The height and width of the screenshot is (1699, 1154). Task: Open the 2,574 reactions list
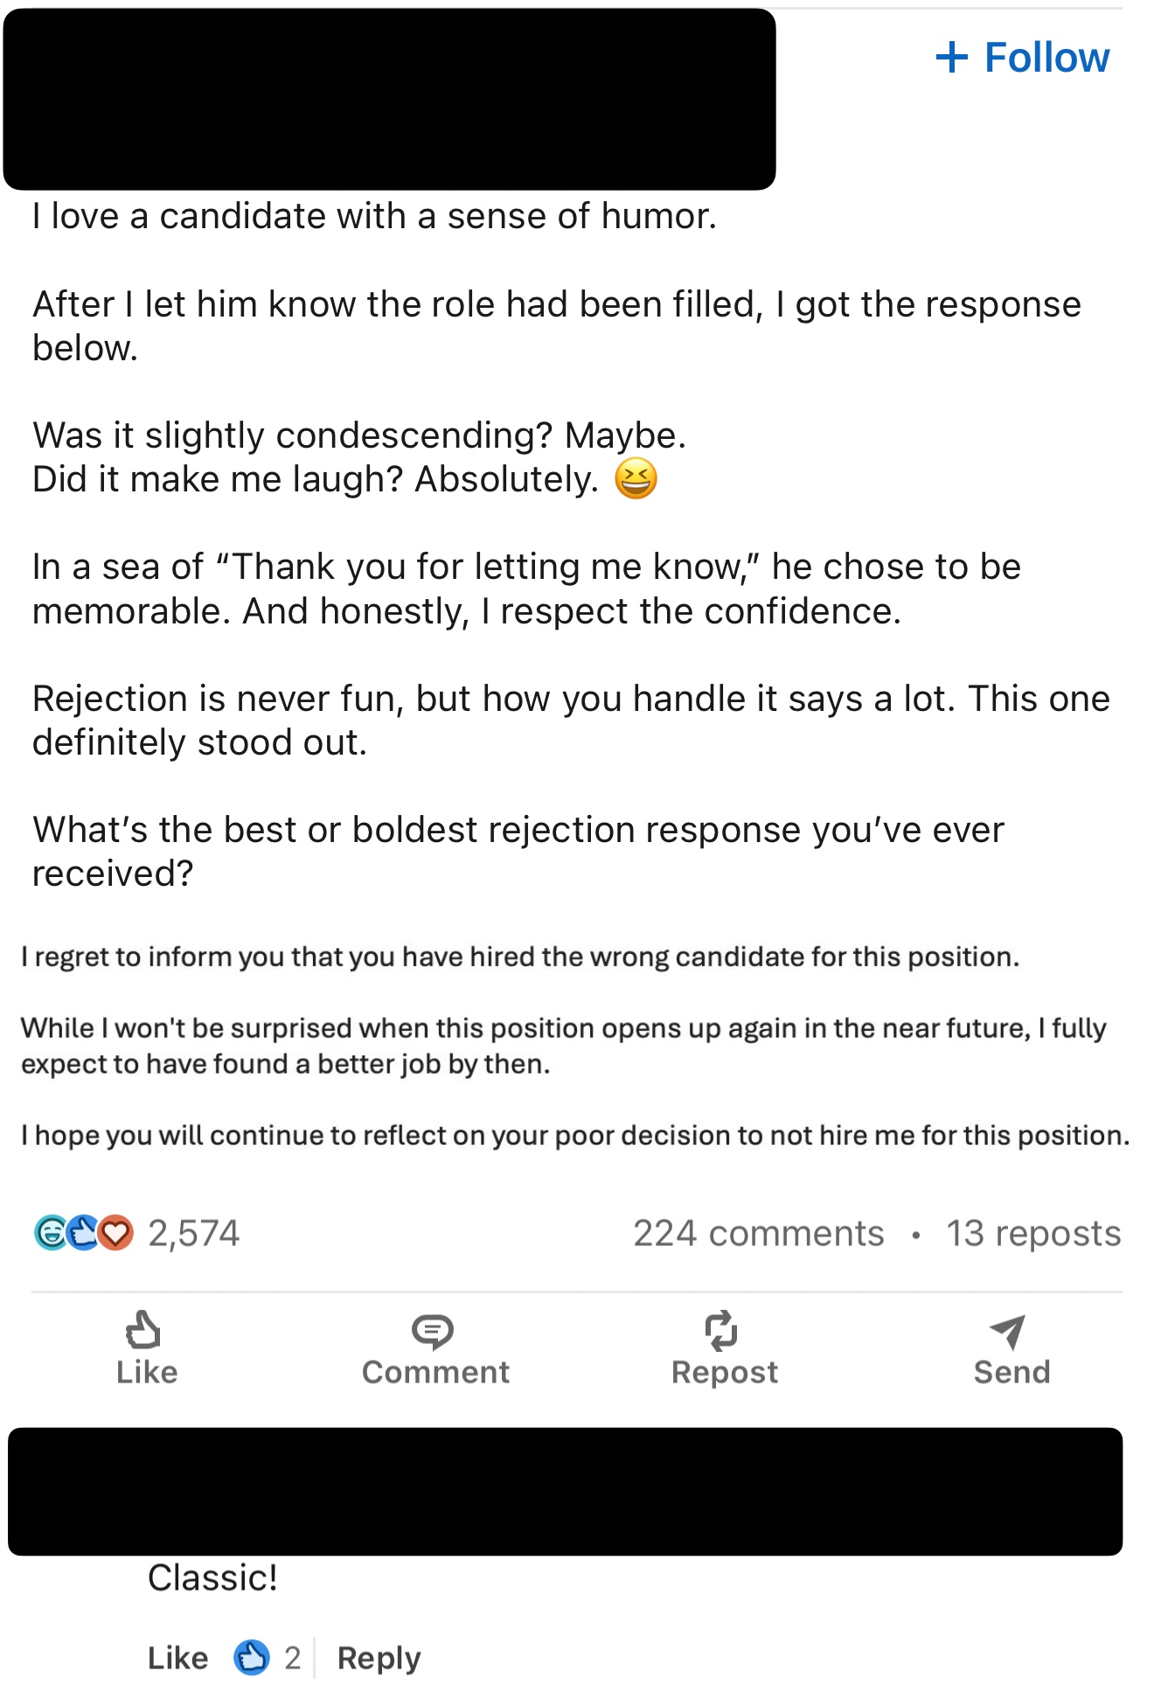click(193, 1233)
